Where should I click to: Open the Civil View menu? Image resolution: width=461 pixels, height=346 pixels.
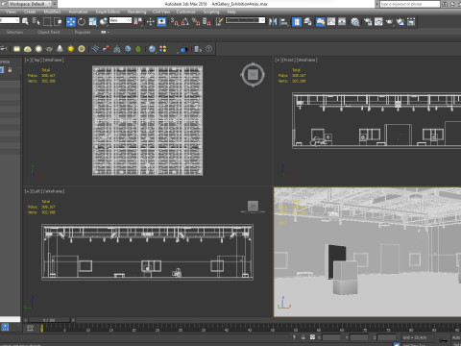pyautogui.click(x=161, y=12)
